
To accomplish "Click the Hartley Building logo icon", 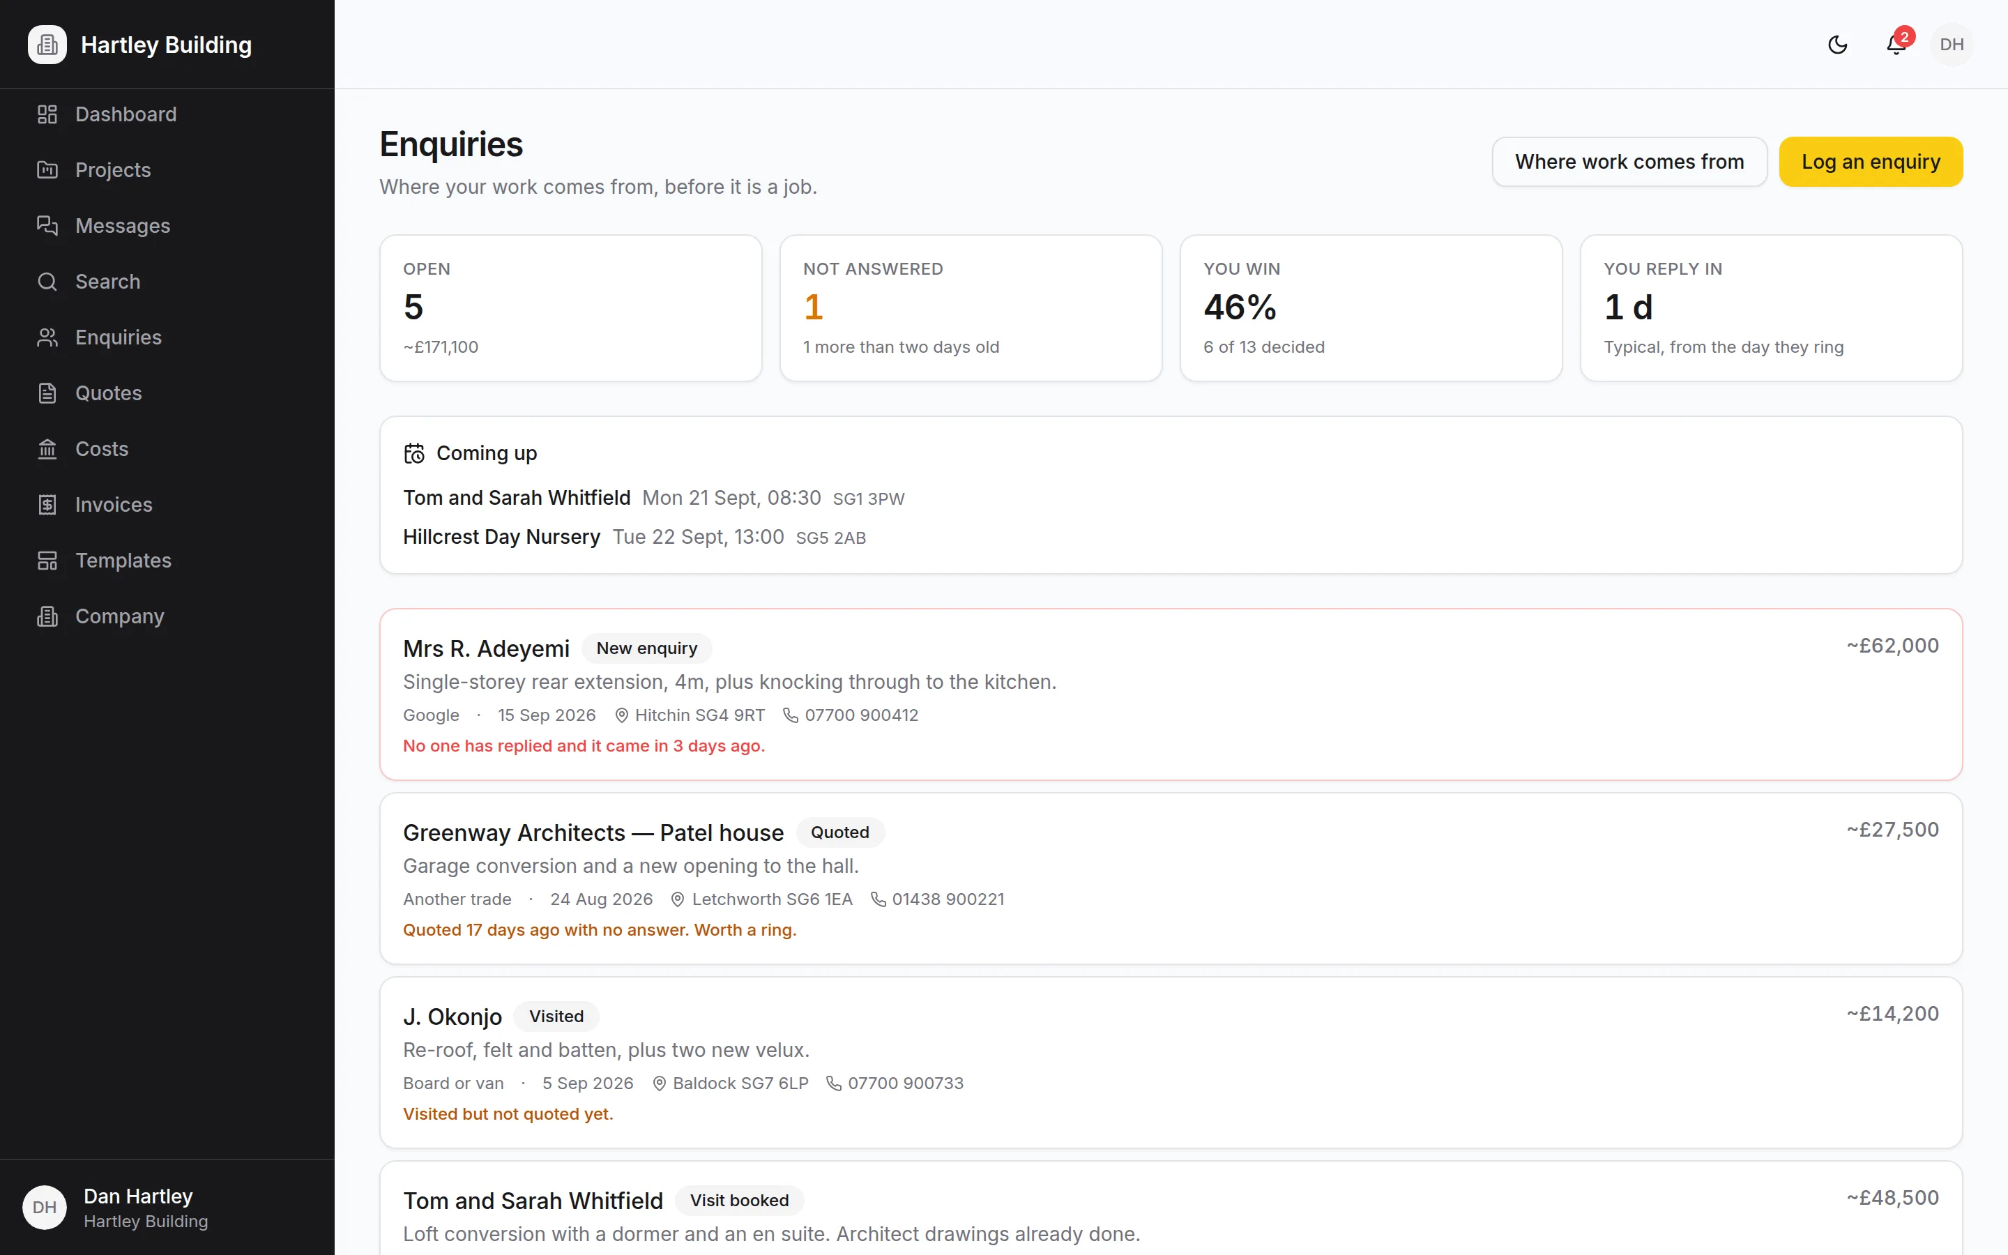I will tap(47, 45).
